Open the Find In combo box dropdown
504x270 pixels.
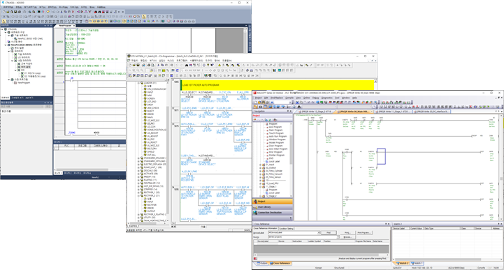[338, 237]
